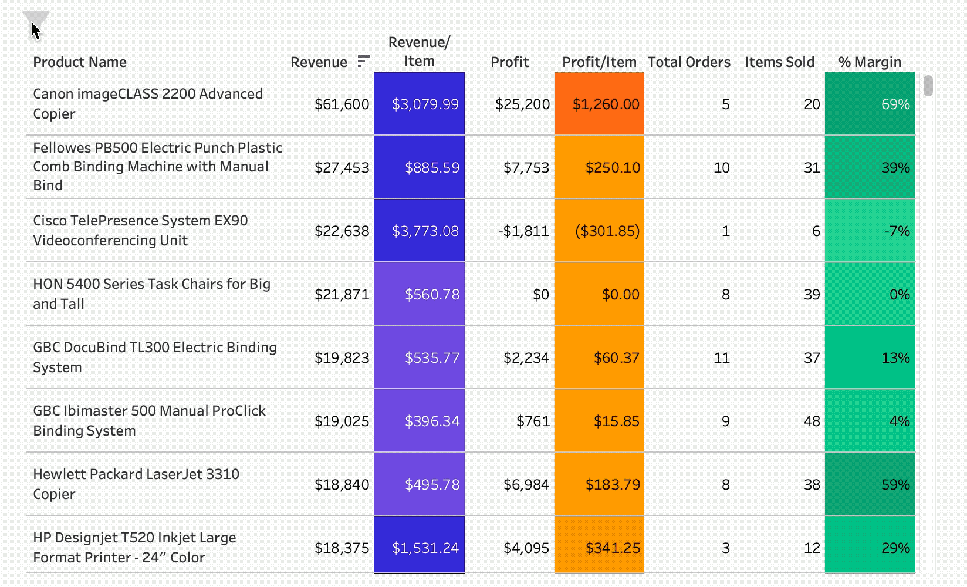The height and width of the screenshot is (587, 967).
Task: Click the "Product Name" column header
Action: (80, 62)
